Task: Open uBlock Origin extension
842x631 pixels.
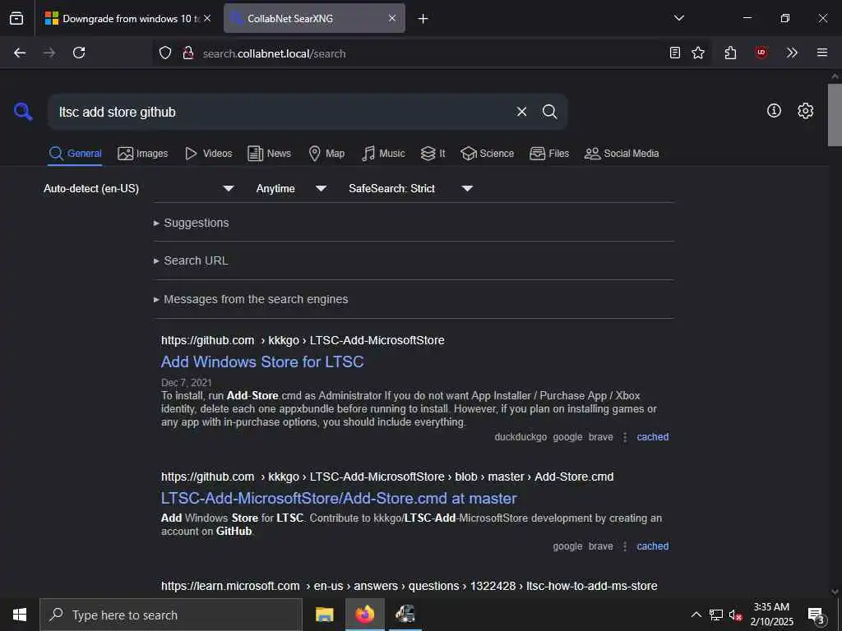Action: (x=761, y=53)
